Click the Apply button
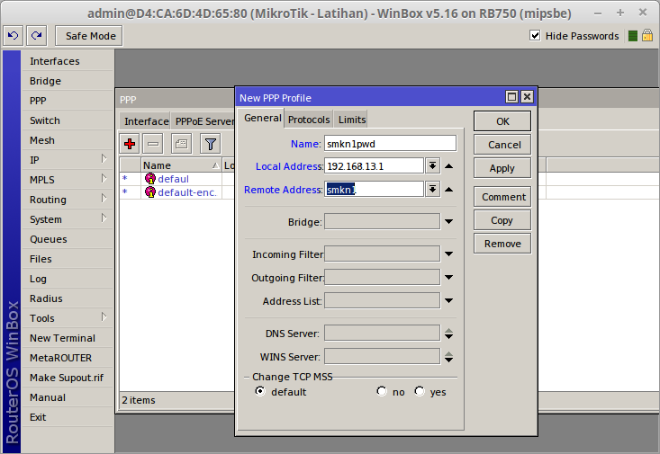Screen dimensions: 660x454 502,168
